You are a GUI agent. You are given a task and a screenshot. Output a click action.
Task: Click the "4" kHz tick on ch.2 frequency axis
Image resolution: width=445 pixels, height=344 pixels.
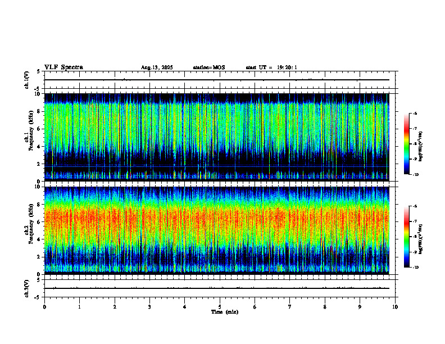[39, 239]
